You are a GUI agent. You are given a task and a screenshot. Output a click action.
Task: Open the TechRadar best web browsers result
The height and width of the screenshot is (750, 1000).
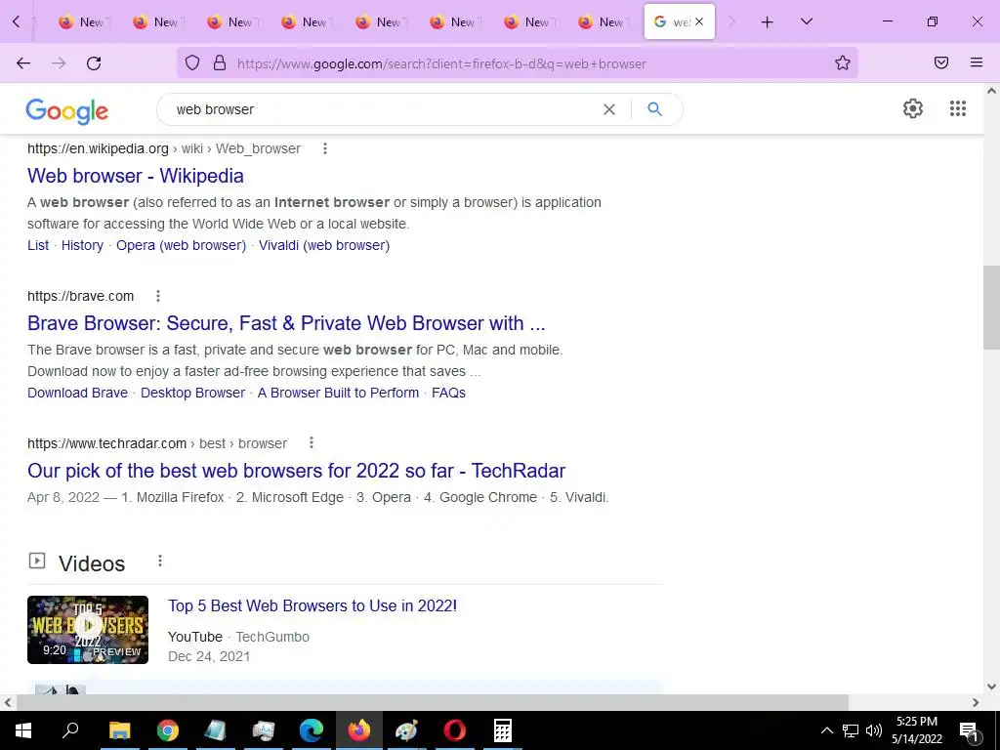tap(297, 471)
